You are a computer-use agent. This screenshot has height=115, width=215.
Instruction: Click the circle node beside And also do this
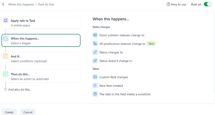tap(5, 89)
